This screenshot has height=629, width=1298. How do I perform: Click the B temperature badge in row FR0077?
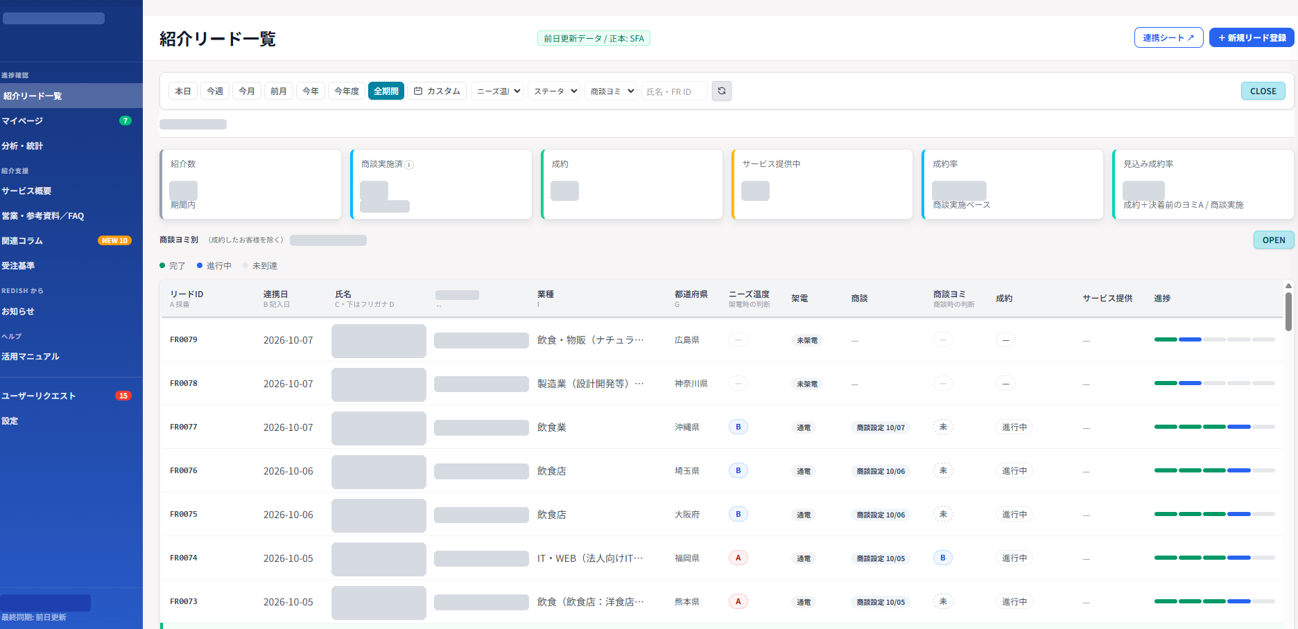pos(738,427)
